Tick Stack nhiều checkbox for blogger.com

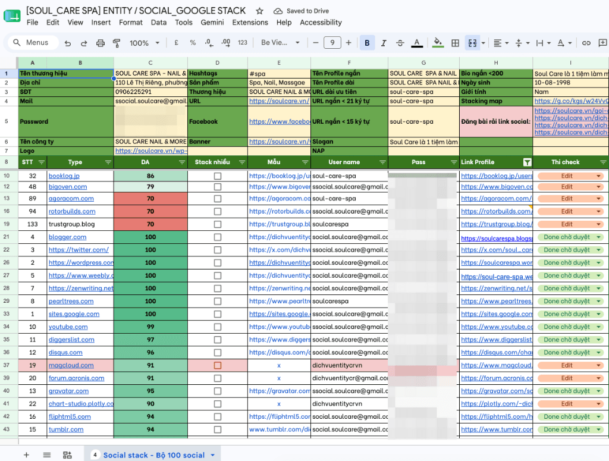point(218,237)
